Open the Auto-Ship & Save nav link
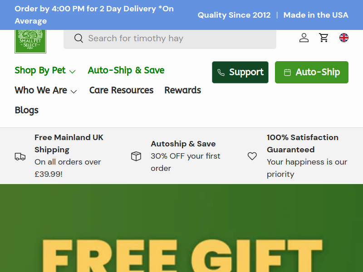This screenshot has width=363, height=272. (x=126, y=70)
